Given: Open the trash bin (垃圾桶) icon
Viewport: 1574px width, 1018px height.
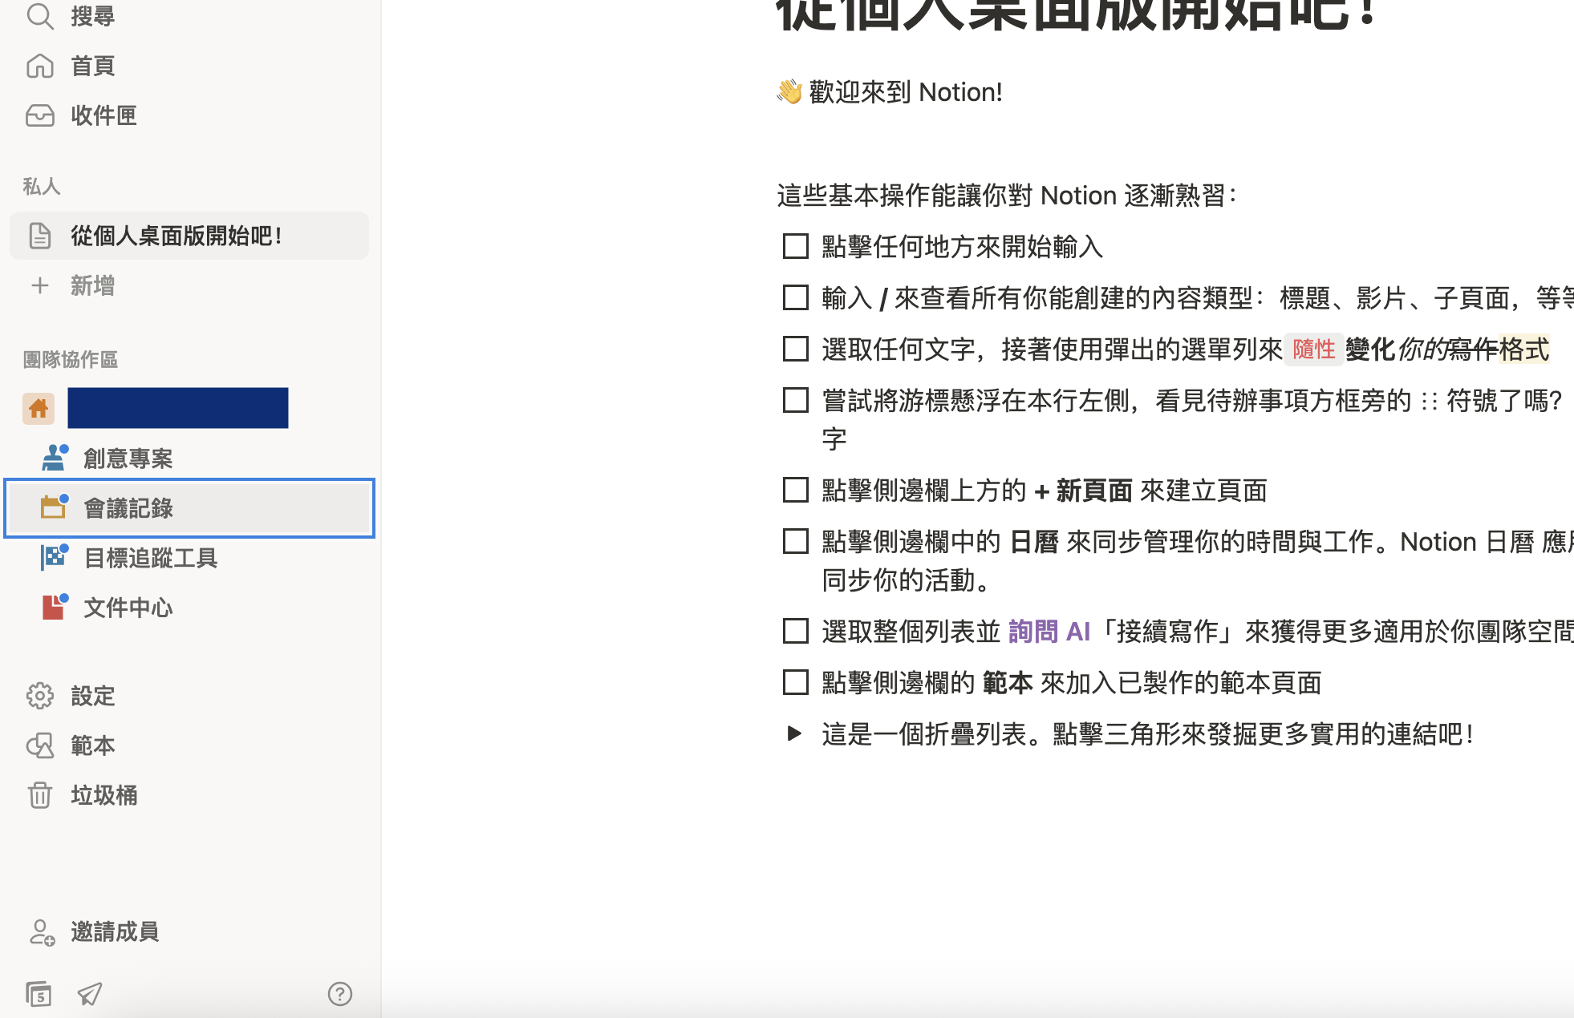Looking at the screenshot, I should click(39, 795).
